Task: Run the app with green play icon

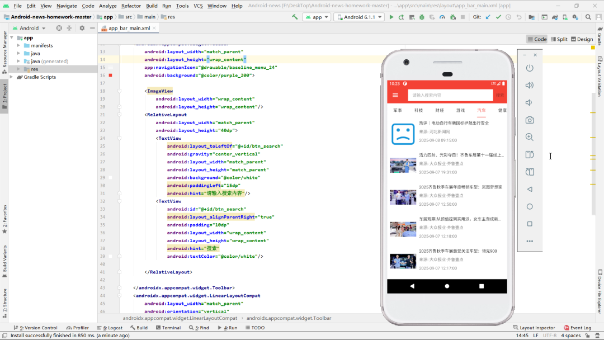Action: (391, 17)
